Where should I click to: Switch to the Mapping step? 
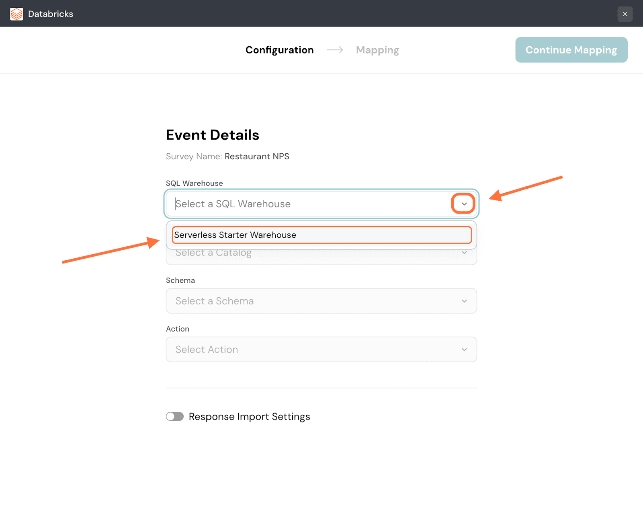click(x=377, y=50)
